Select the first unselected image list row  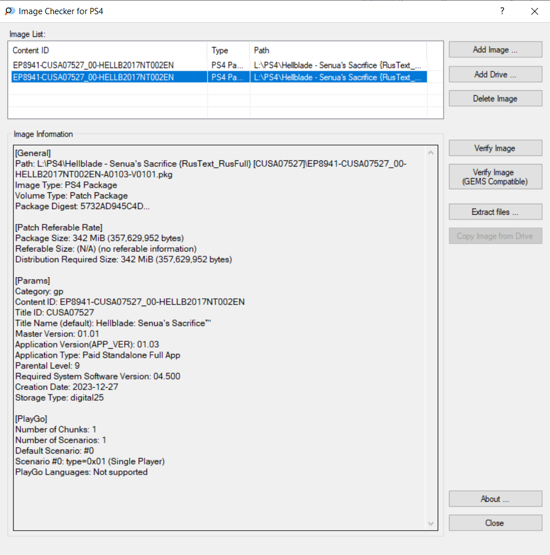click(219, 65)
